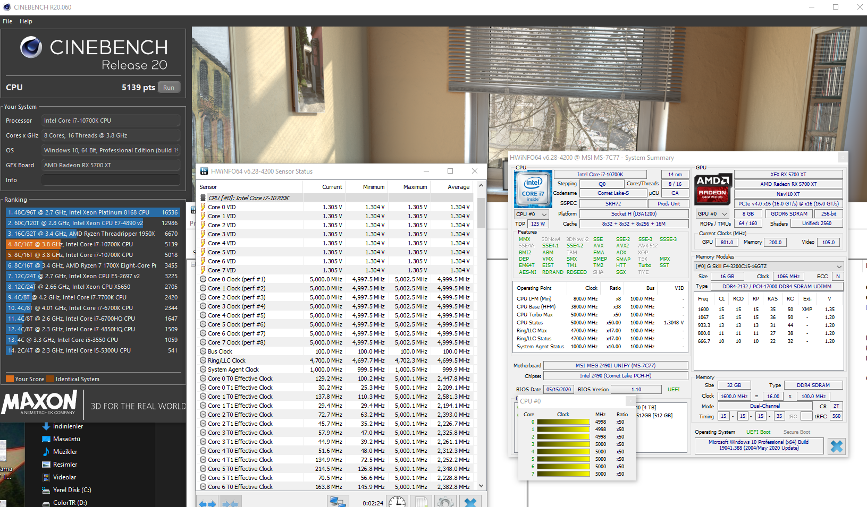Click the Cinebench sphere logo
Viewport: 867px width, 507px height.
(x=31, y=47)
